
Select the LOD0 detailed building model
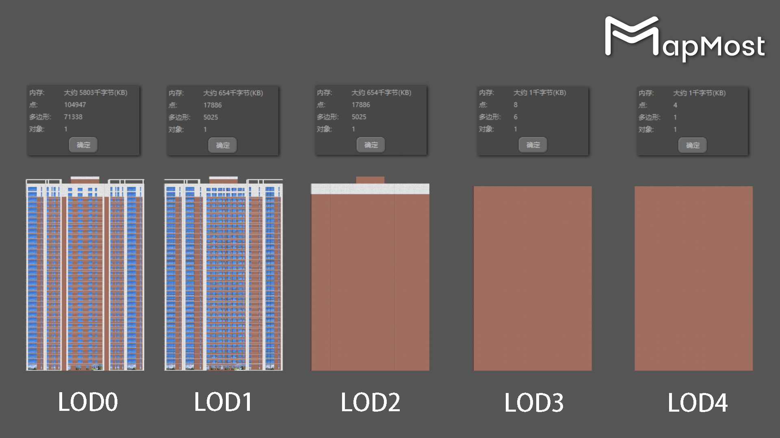[x=85, y=274]
